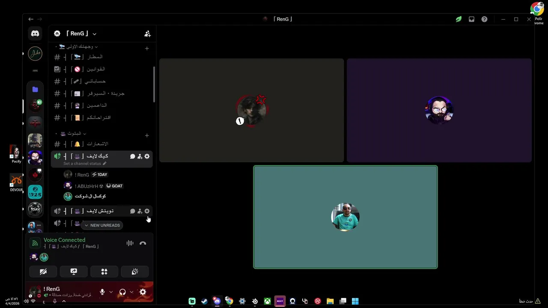Open user settings gear
This screenshot has width=548, height=308.
pyautogui.click(x=143, y=292)
